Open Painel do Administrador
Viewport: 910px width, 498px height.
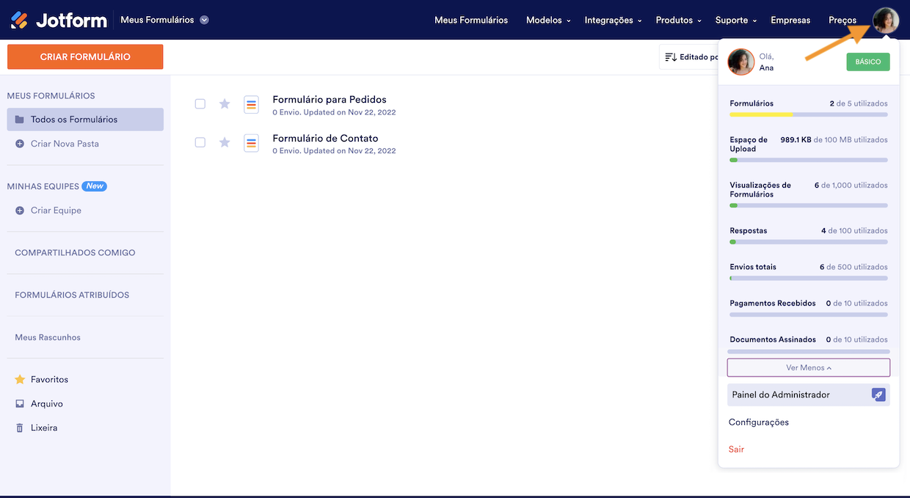809,395
